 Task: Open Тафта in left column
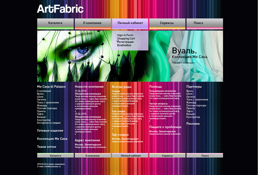point(40,114)
